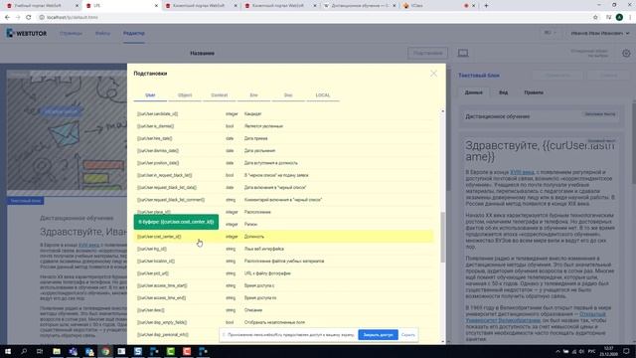Select the curUser.access_time_start row
This screenshot has height=358, width=636.
[x=283, y=285]
